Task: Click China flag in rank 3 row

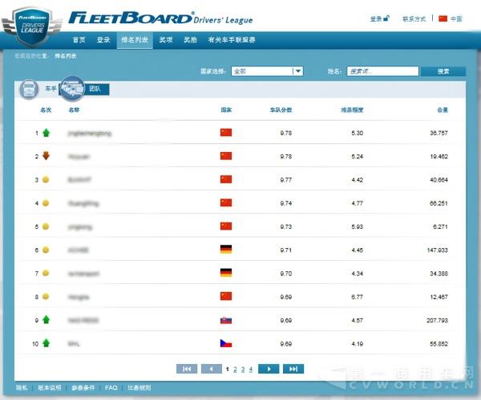Action: (226, 179)
